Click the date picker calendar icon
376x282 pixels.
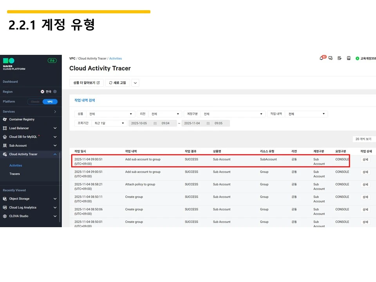point(155,123)
